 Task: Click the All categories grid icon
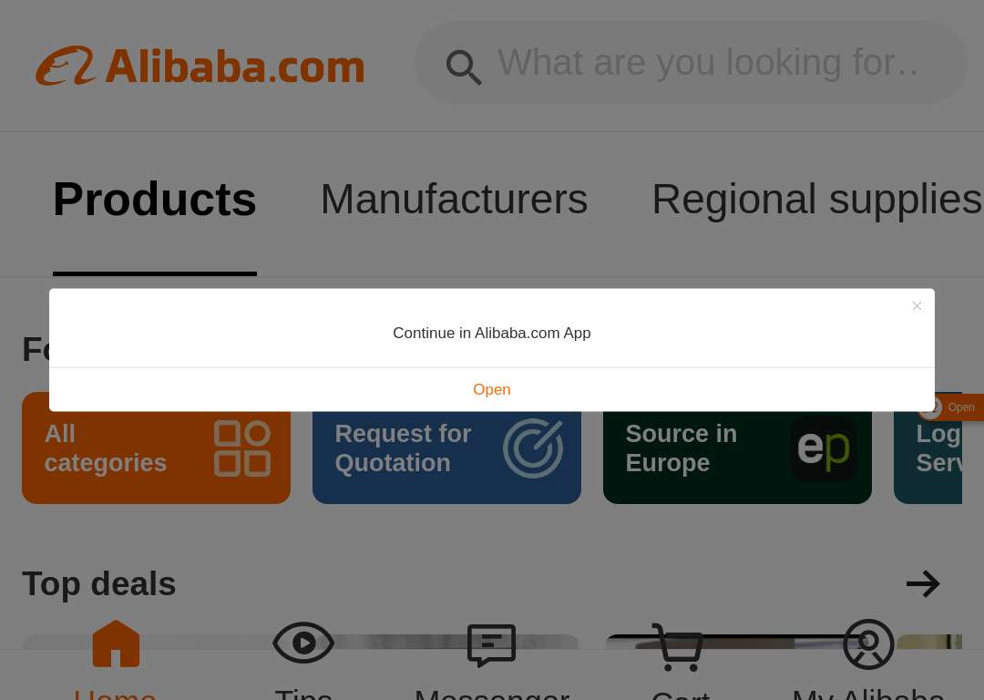242,448
